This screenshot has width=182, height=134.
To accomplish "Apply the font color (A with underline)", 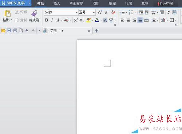I will pos(97,20).
